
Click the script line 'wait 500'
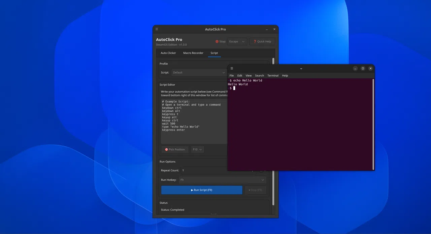point(168,124)
